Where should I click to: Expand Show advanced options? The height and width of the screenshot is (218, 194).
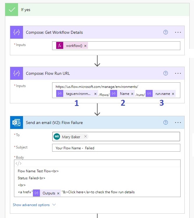[x=31, y=205]
